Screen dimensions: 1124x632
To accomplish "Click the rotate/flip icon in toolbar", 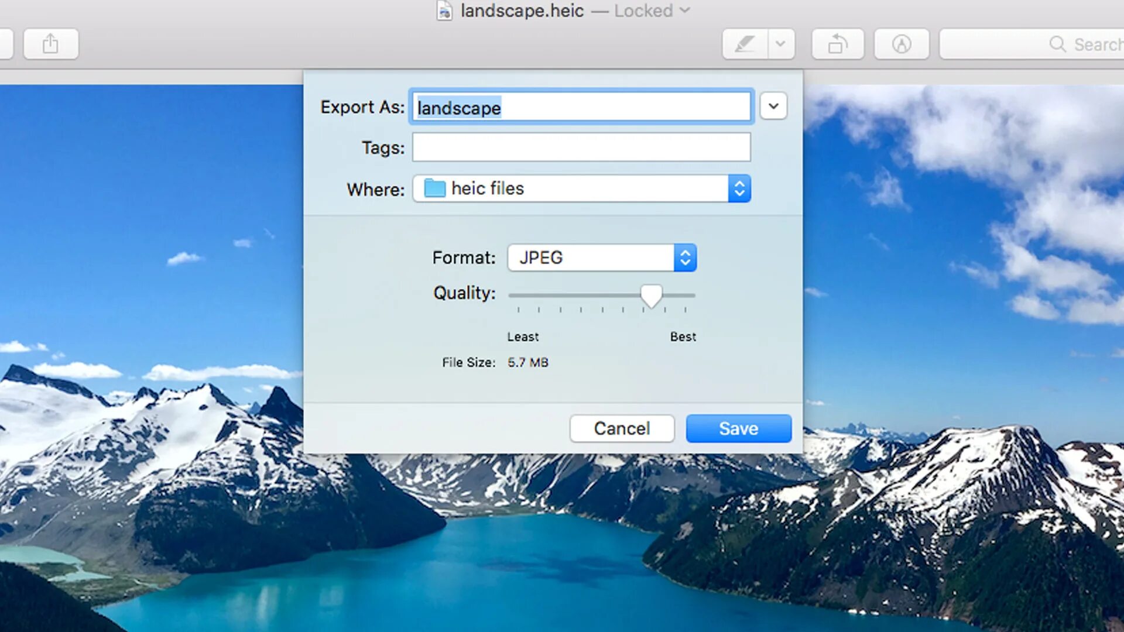I will (838, 44).
